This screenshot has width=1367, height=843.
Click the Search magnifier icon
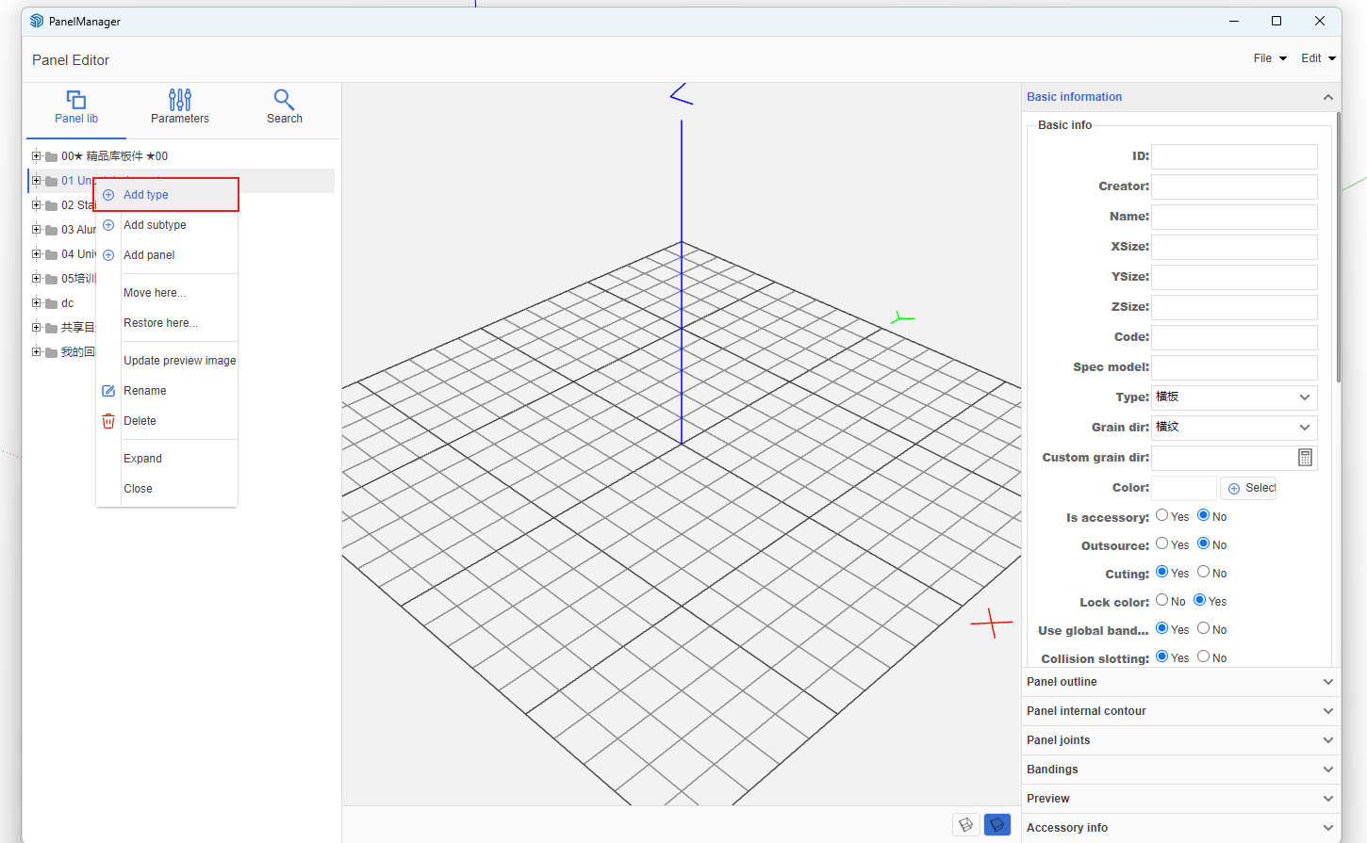coord(284,100)
